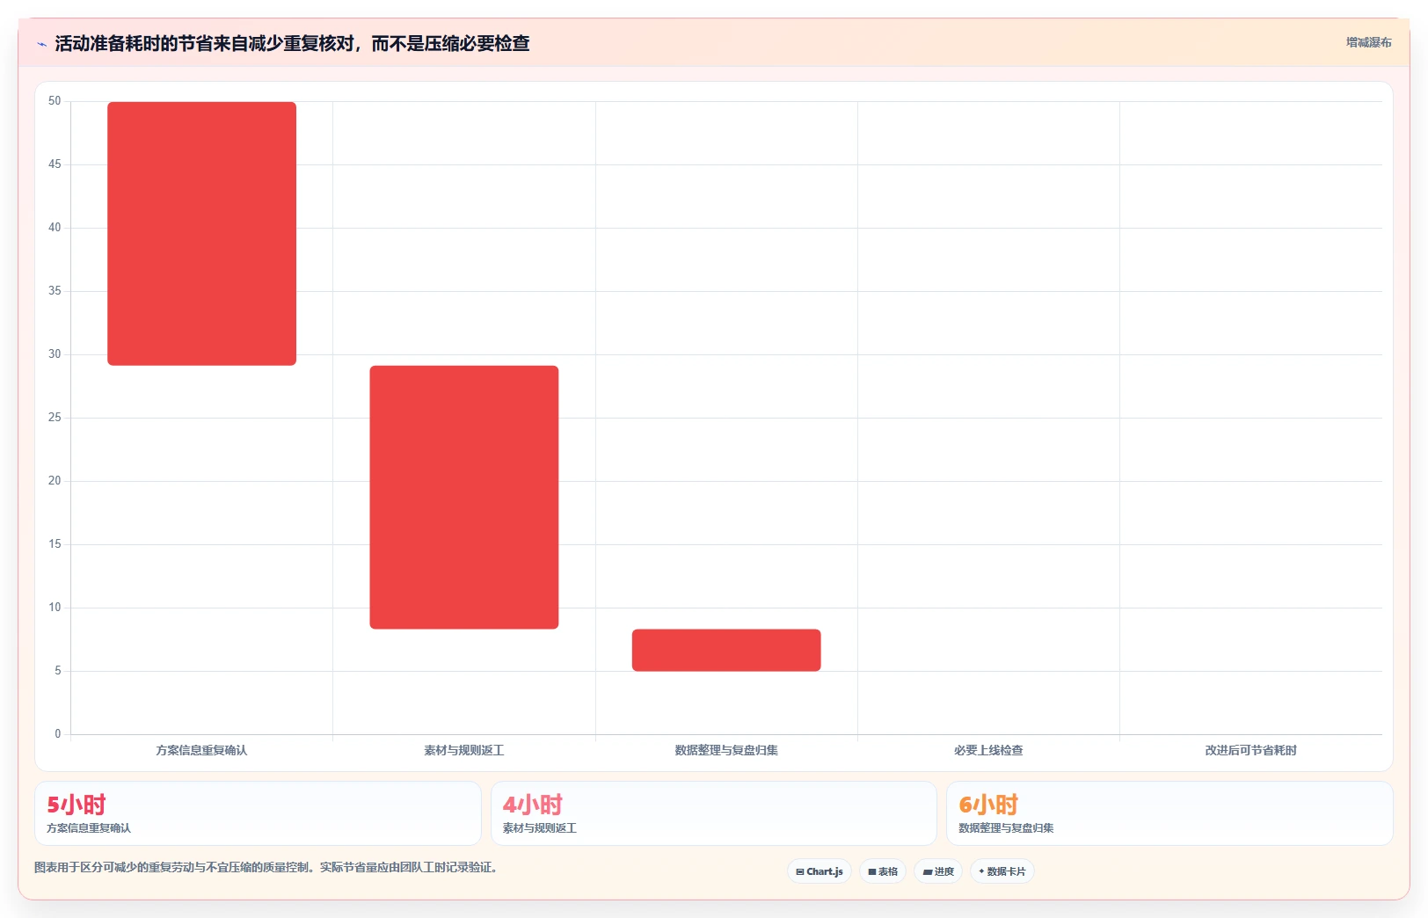The height and width of the screenshot is (918, 1428).
Task: Click the x-axis label 必要上线检查
Action: pos(988,750)
